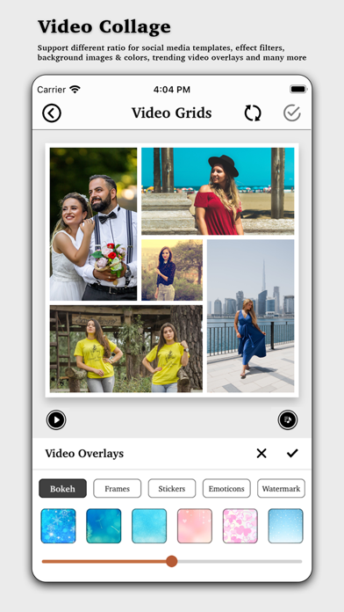Open the music note audio button
This screenshot has width=344, height=612.
point(288,420)
